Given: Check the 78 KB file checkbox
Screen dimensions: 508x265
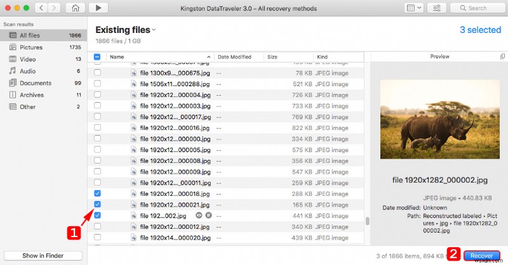Looking at the screenshot, I should [x=97, y=72].
